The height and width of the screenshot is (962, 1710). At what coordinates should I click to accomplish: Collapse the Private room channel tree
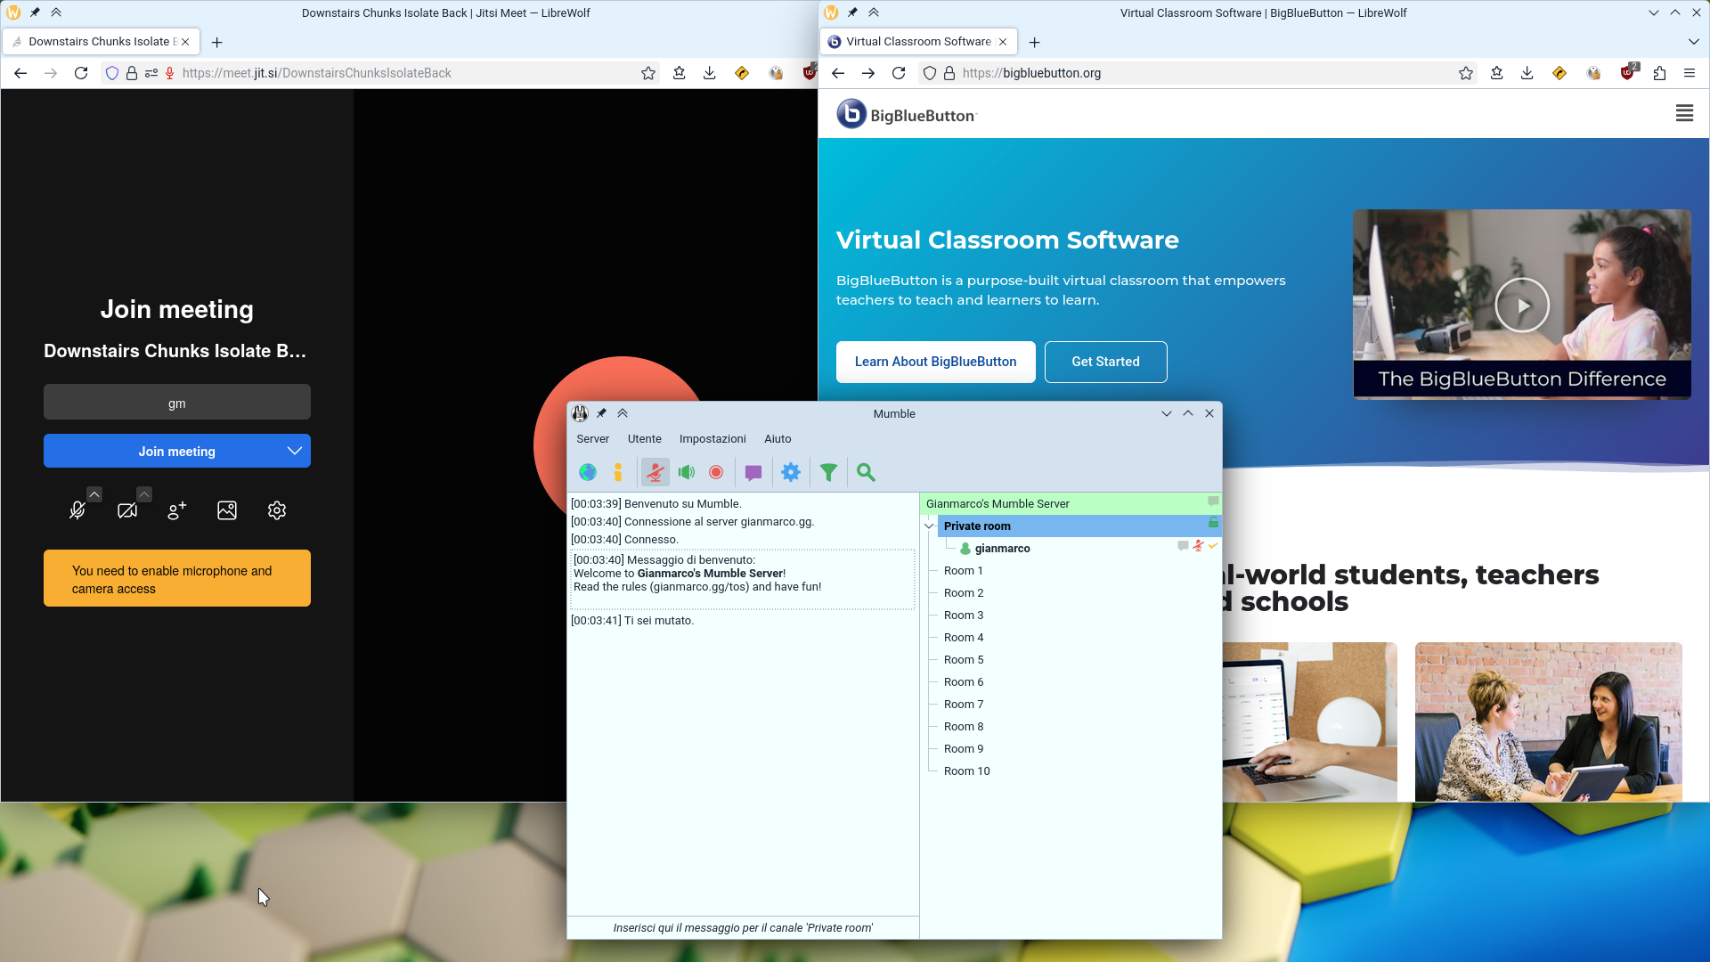(929, 526)
